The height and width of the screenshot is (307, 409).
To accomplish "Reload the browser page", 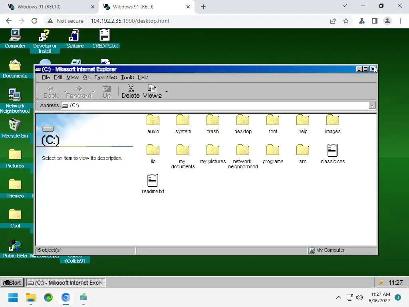I will pos(34,21).
